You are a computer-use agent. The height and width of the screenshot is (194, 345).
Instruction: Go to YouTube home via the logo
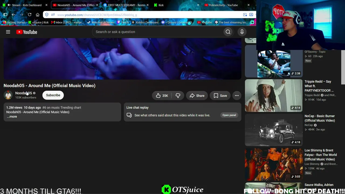click(x=27, y=32)
